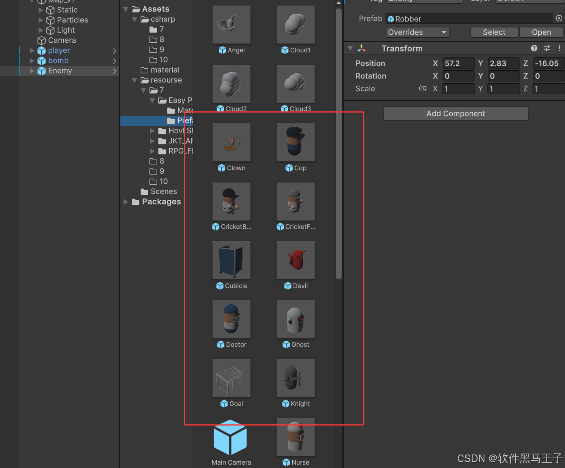Viewport: 565px width, 468px height.
Task: Click the Scale X field
Action: point(458,89)
